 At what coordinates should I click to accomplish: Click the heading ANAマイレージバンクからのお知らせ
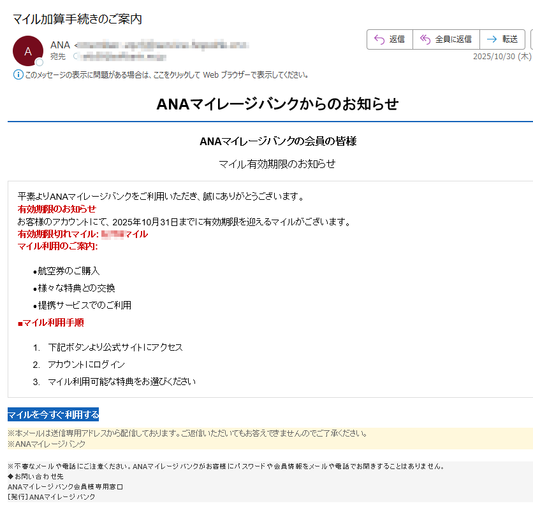[277, 104]
